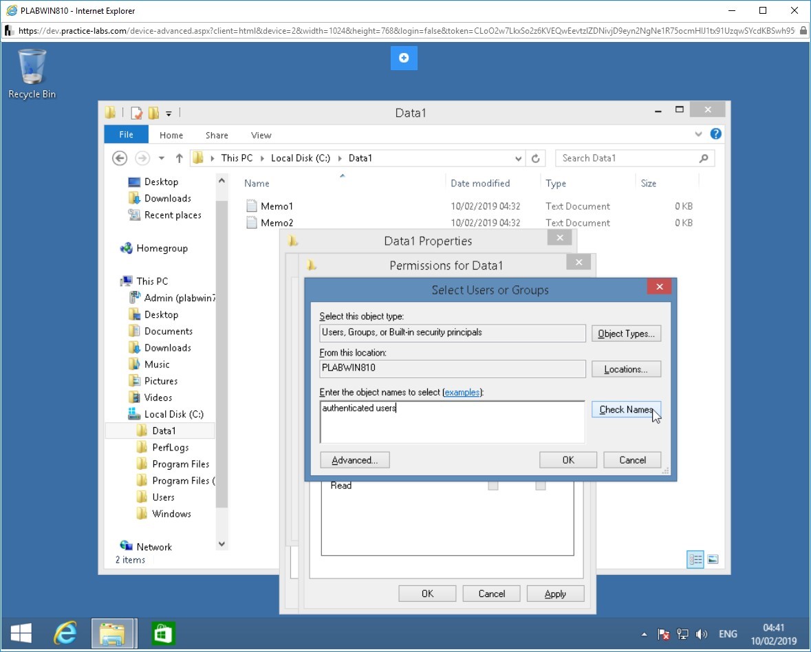
Task: Click OK in Permissions for Data1
Action: point(427,594)
